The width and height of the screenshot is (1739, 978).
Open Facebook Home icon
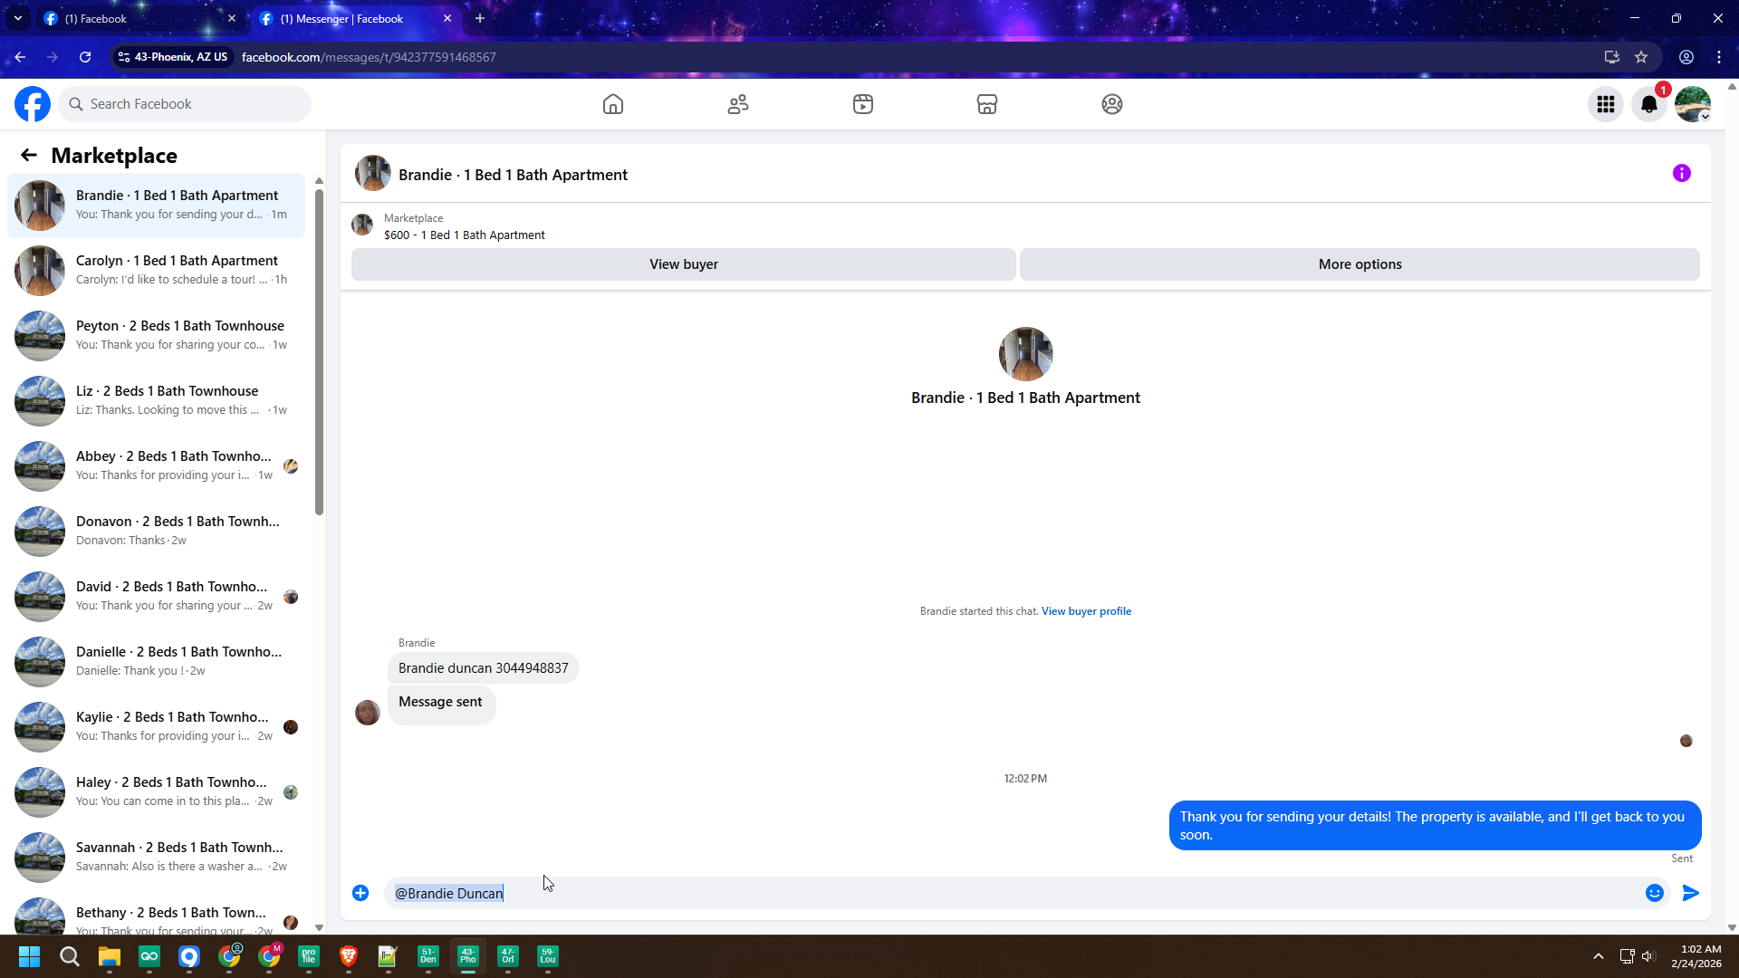point(613,104)
